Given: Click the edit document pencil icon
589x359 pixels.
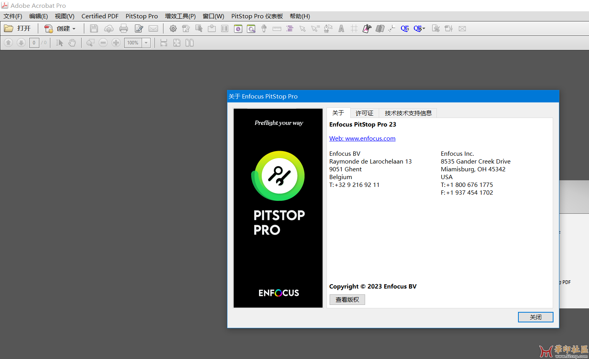Looking at the screenshot, I should tap(139, 28).
